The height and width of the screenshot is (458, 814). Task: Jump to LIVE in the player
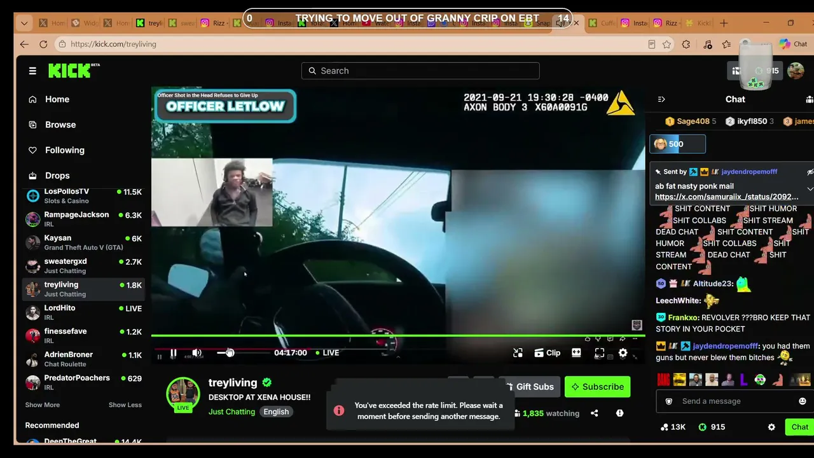[x=328, y=352]
